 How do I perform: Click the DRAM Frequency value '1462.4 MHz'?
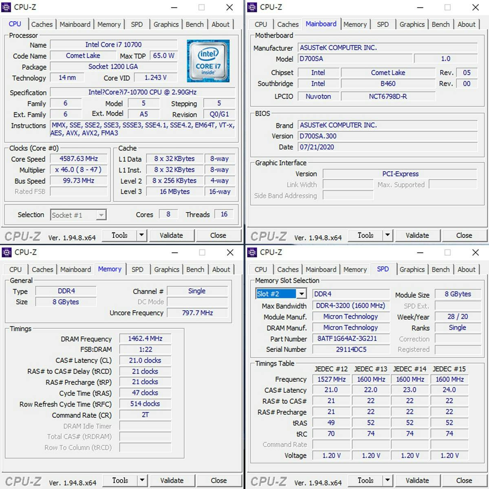coord(145,339)
